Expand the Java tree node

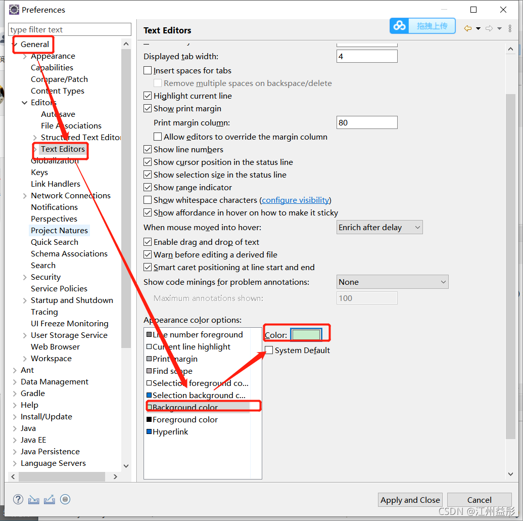coord(15,428)
